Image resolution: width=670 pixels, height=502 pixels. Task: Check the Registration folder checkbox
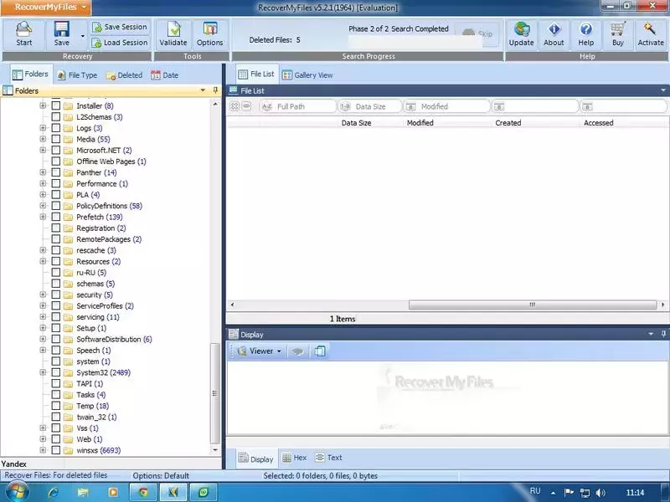[x=56, y=228]
